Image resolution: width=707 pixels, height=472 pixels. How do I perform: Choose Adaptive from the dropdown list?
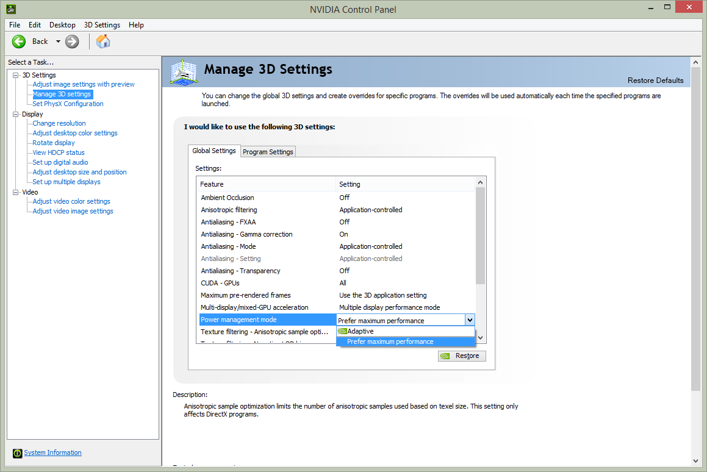[x=406, y=331]
